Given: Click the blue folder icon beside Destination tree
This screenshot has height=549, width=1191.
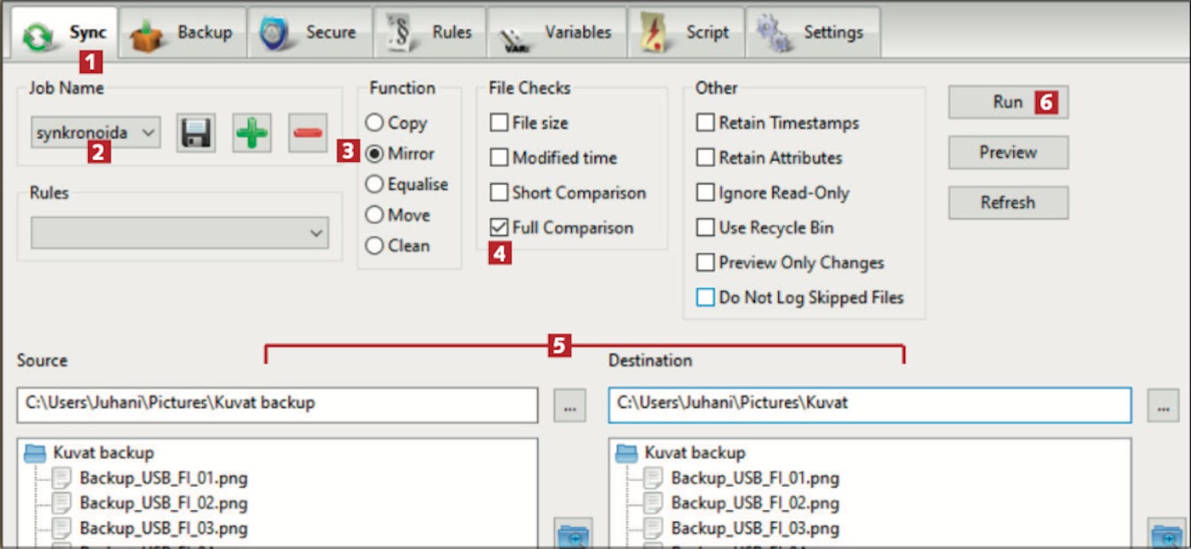Looking at the screenshot, I should pyautogui.click(x=1165, y=535).
